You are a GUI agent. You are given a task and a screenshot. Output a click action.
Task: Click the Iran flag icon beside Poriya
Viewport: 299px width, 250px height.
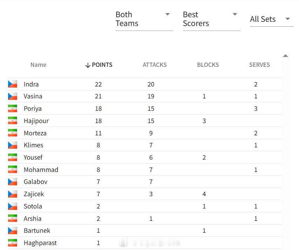(13, 108)
